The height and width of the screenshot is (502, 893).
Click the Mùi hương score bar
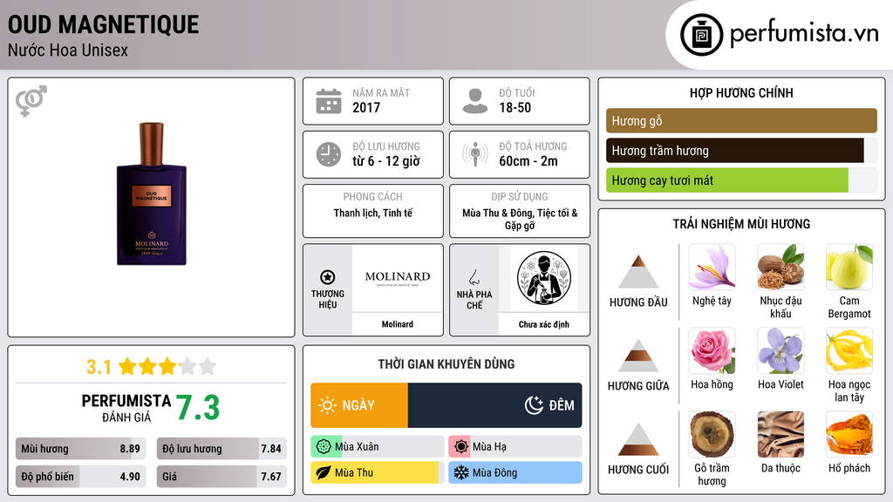81,449
